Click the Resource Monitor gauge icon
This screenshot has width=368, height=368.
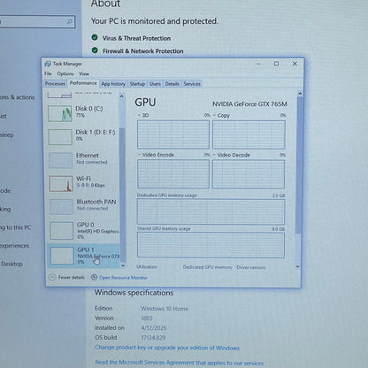(94, 277)
